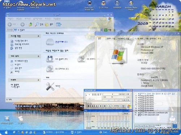Open Edit menu in My Computer window
This screenshot has width=181, height=135.
click(x=19, y=19)
